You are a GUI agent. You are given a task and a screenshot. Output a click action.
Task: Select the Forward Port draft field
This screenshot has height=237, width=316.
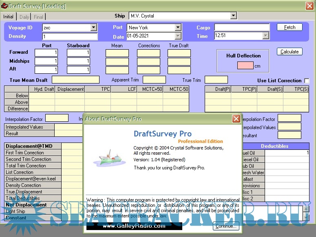(46, 53)
